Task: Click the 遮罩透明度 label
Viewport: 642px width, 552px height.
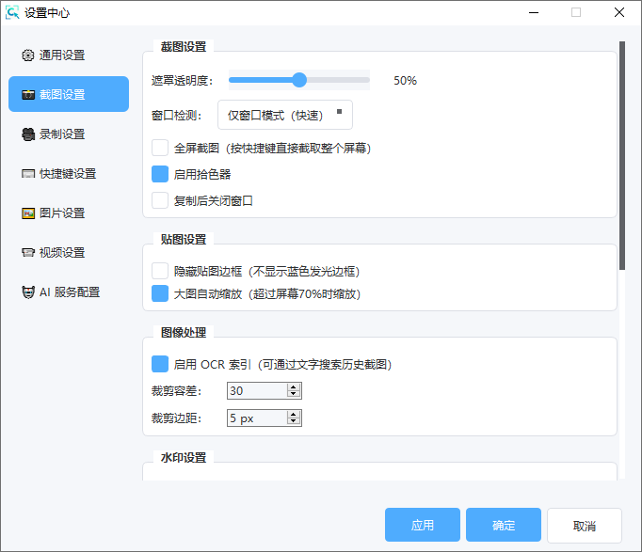Action: (x=183, y=81)
